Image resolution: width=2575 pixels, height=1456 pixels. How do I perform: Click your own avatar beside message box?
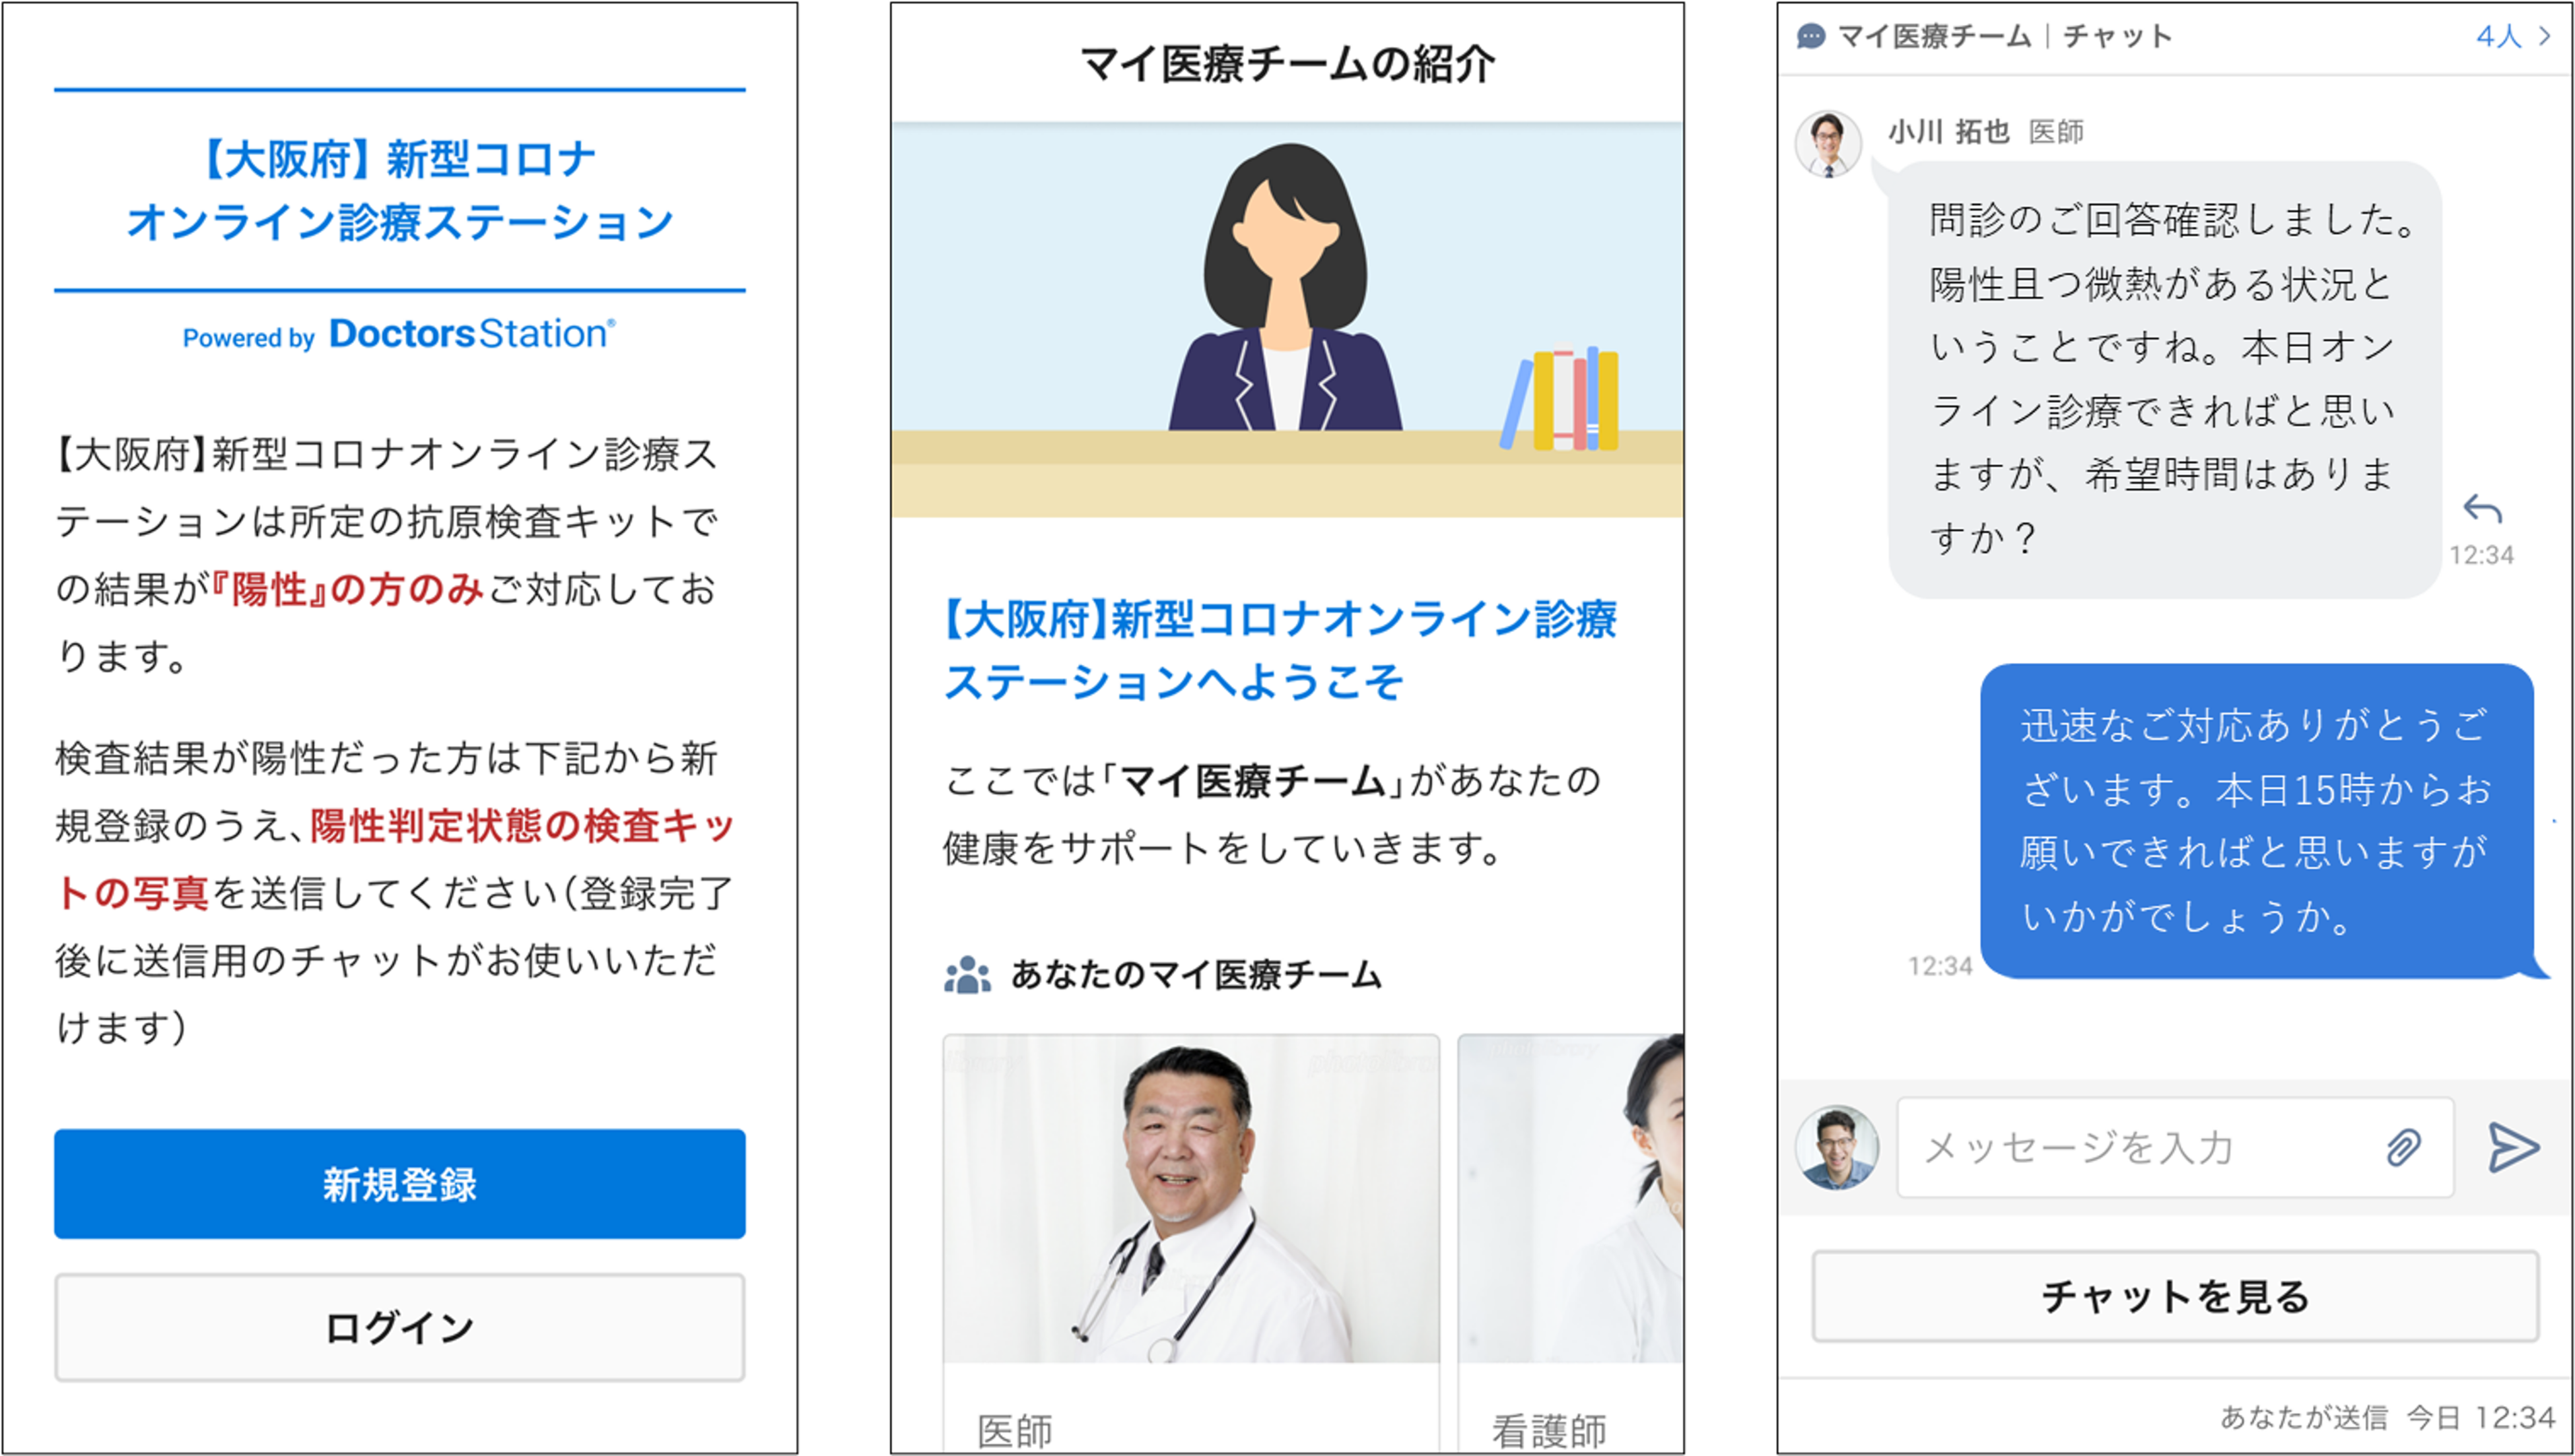[x=1836, y=1147]
